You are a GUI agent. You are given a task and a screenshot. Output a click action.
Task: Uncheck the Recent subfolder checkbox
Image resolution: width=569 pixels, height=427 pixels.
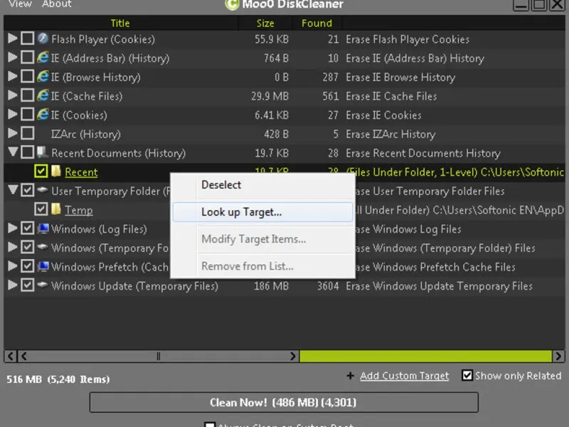(x=41, y=171)
